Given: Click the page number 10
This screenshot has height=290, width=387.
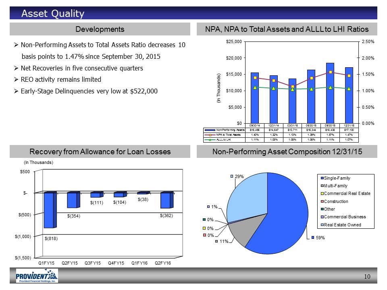Looking at the screenshot, I should tap(367, 276).
